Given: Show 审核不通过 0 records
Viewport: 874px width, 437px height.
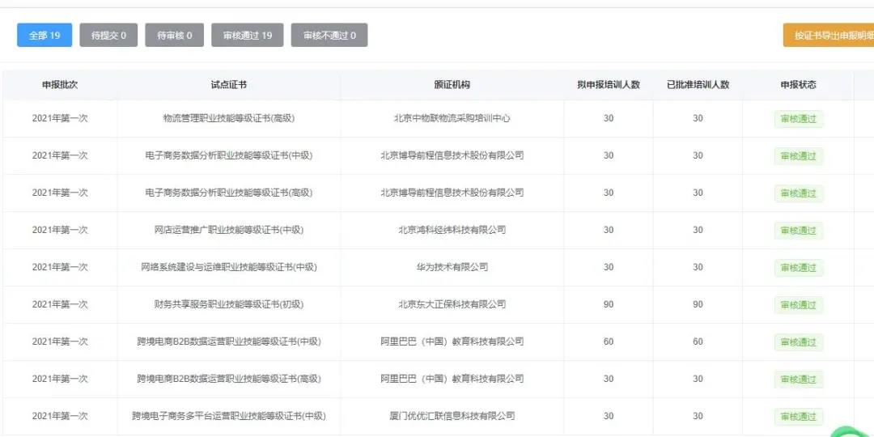Looking at the screenshot, I should point(329,35).
